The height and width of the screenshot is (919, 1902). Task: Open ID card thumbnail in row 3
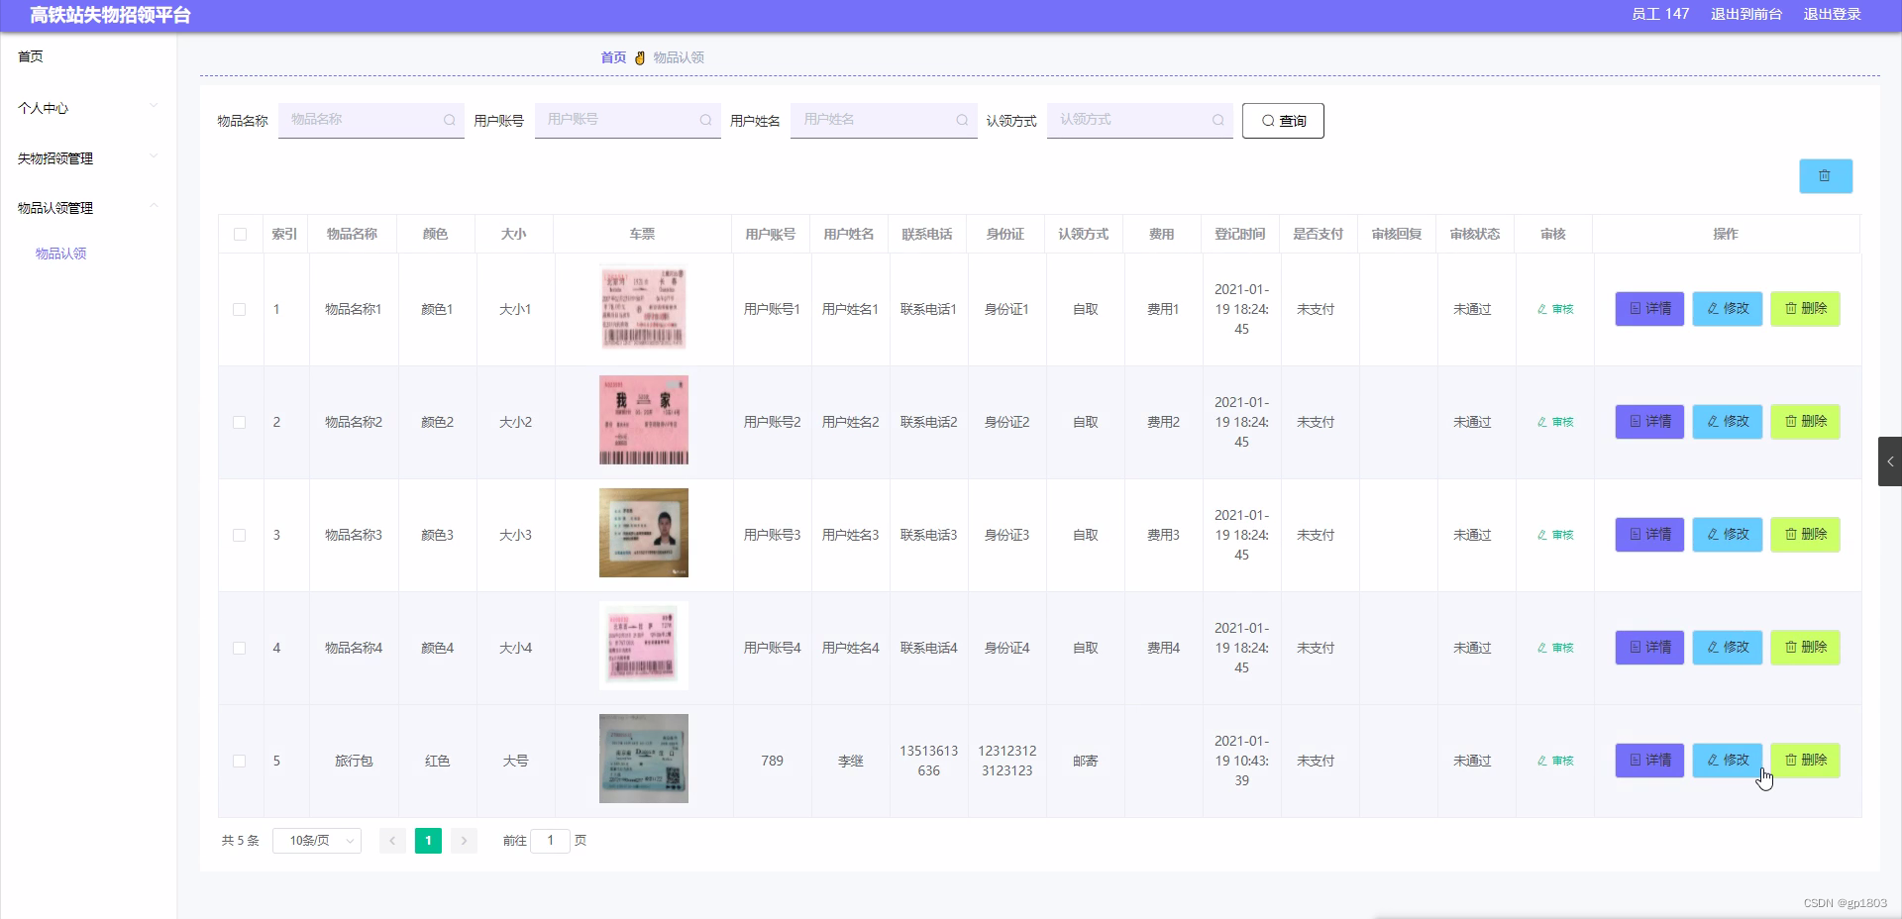coord(644,533)
